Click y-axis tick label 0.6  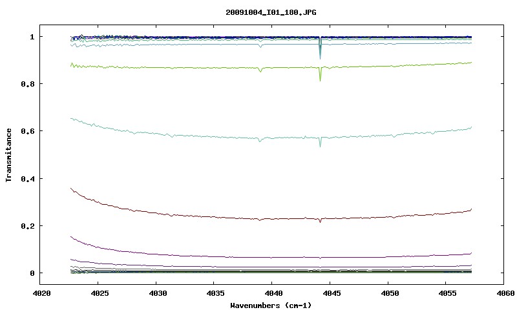[28, 131]
